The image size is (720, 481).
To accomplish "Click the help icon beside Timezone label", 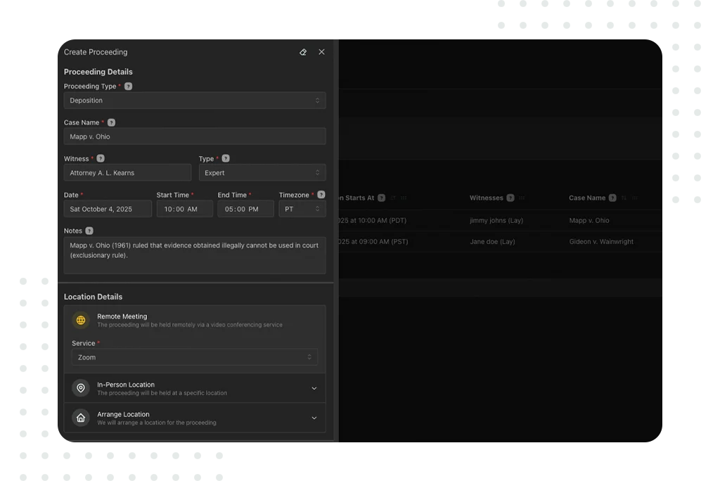I will (x=321, y=195).
